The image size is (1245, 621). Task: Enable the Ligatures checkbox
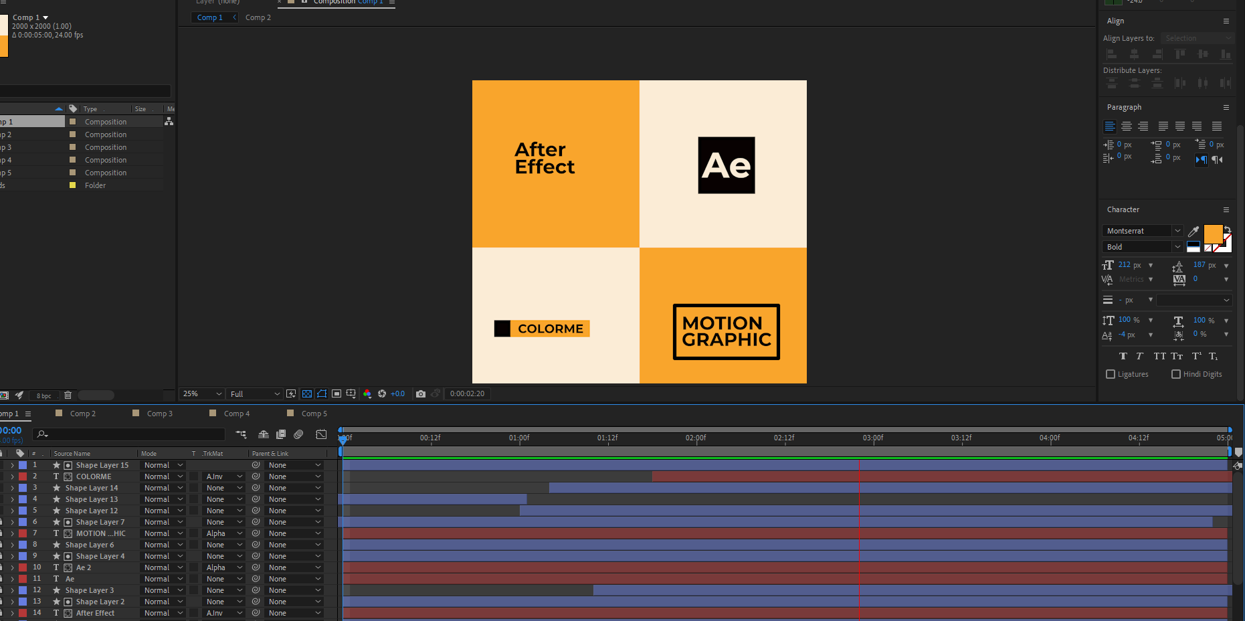1111,374
